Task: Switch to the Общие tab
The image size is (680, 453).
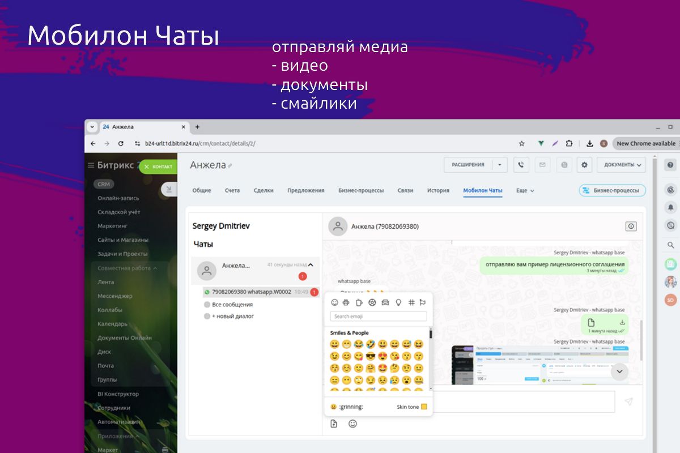Action: click(x=202, y=191)
